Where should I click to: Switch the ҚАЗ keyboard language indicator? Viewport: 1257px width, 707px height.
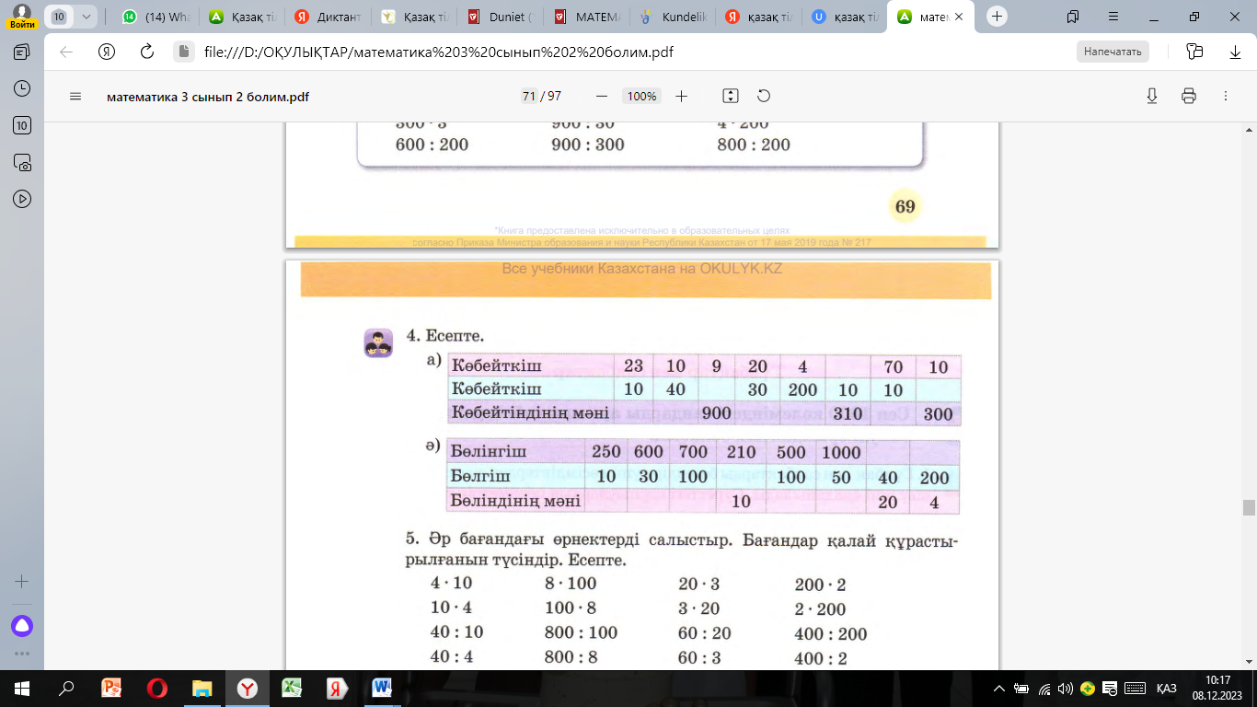(x=1167, y=689)
